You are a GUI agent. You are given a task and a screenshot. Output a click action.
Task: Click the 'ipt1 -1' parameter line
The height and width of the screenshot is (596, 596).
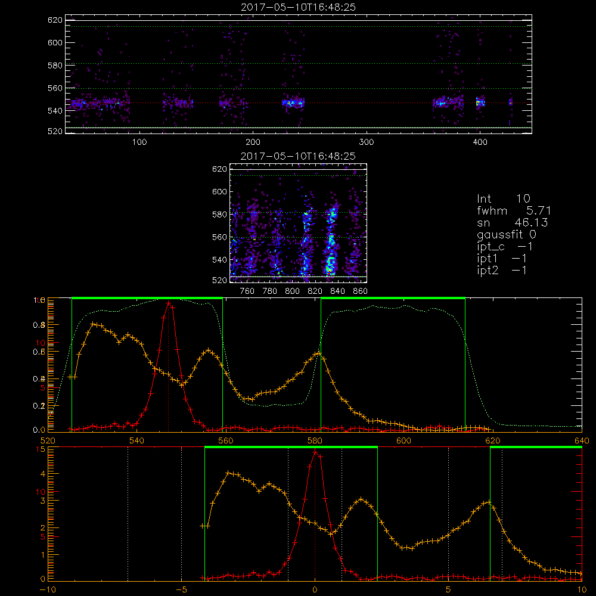tap(502, 259)
